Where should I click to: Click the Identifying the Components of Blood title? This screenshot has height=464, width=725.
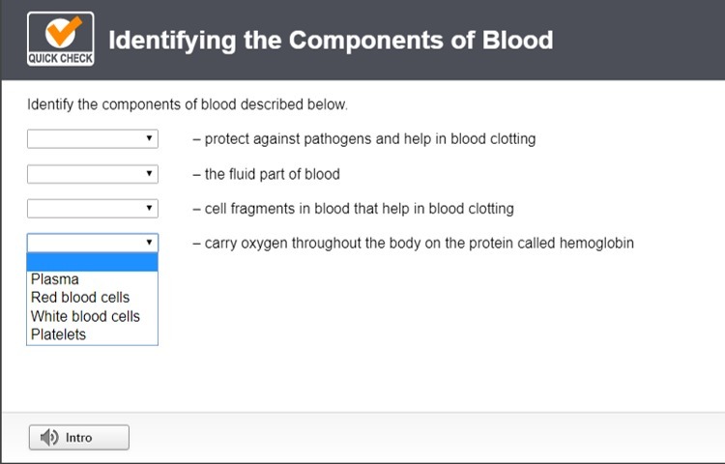tap(331, 41)
